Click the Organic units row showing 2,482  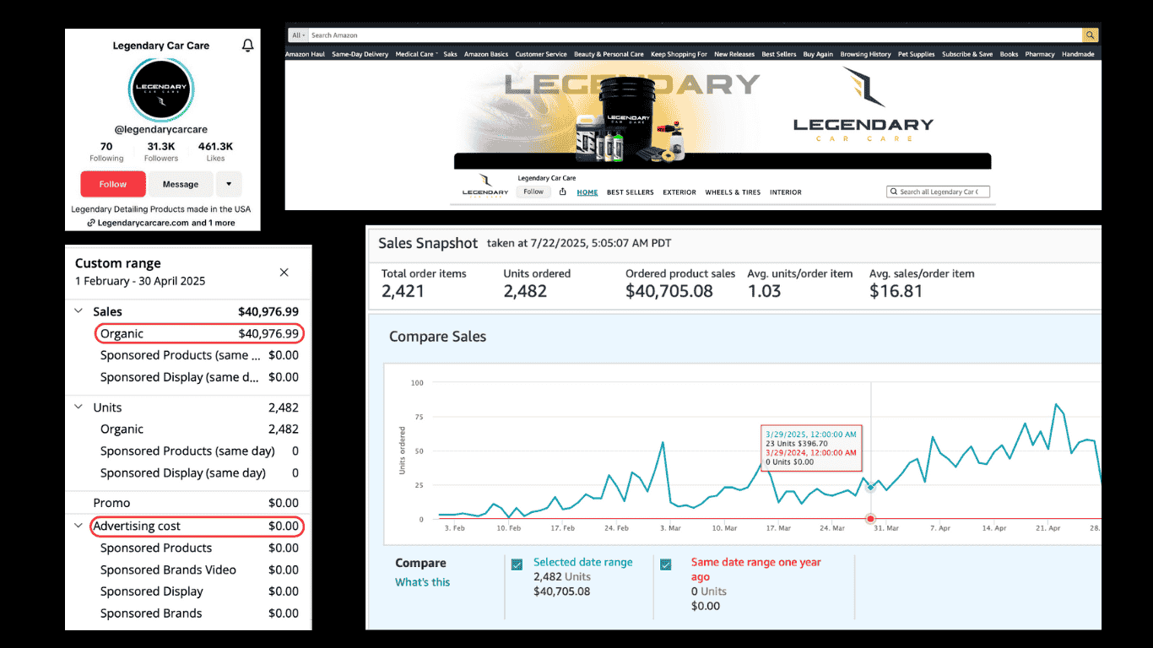(x=199, y=429)
